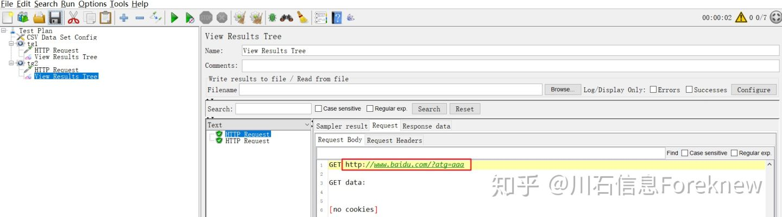Switch to the Response data tab
The image size is (782, 217).
coord(426,126)
